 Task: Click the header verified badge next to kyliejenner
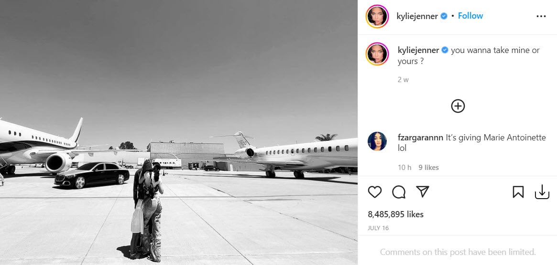coord(444,16)
